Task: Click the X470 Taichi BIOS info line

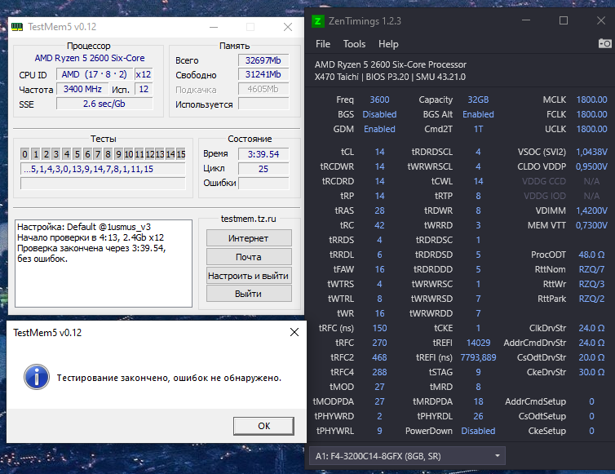Action: 390,77
